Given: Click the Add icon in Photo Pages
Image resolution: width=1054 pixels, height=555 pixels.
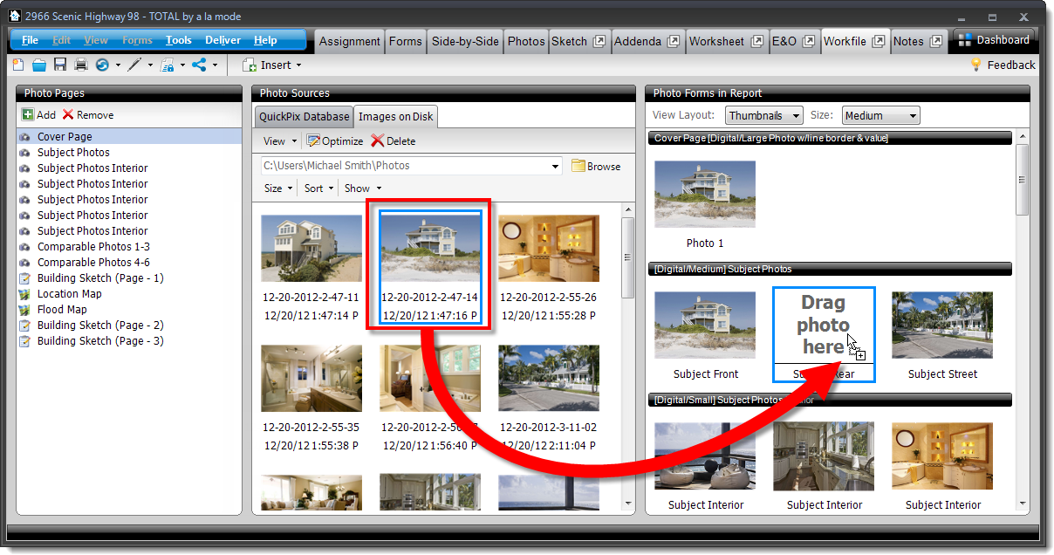Looking at the screenshot, I should (x=28, y=115).
